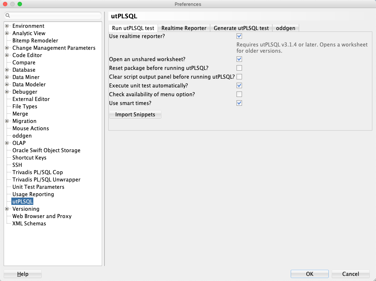Open the Help button
This screenshot has width=376, height=281.
23,274
